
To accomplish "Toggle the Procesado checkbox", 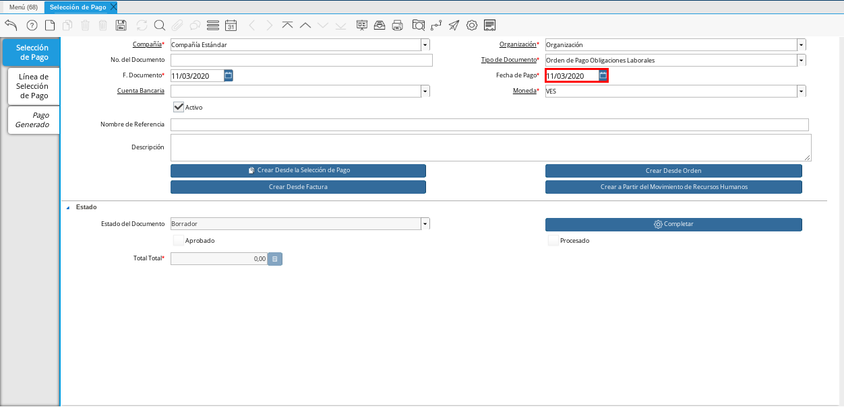I will tap(553, 240).
